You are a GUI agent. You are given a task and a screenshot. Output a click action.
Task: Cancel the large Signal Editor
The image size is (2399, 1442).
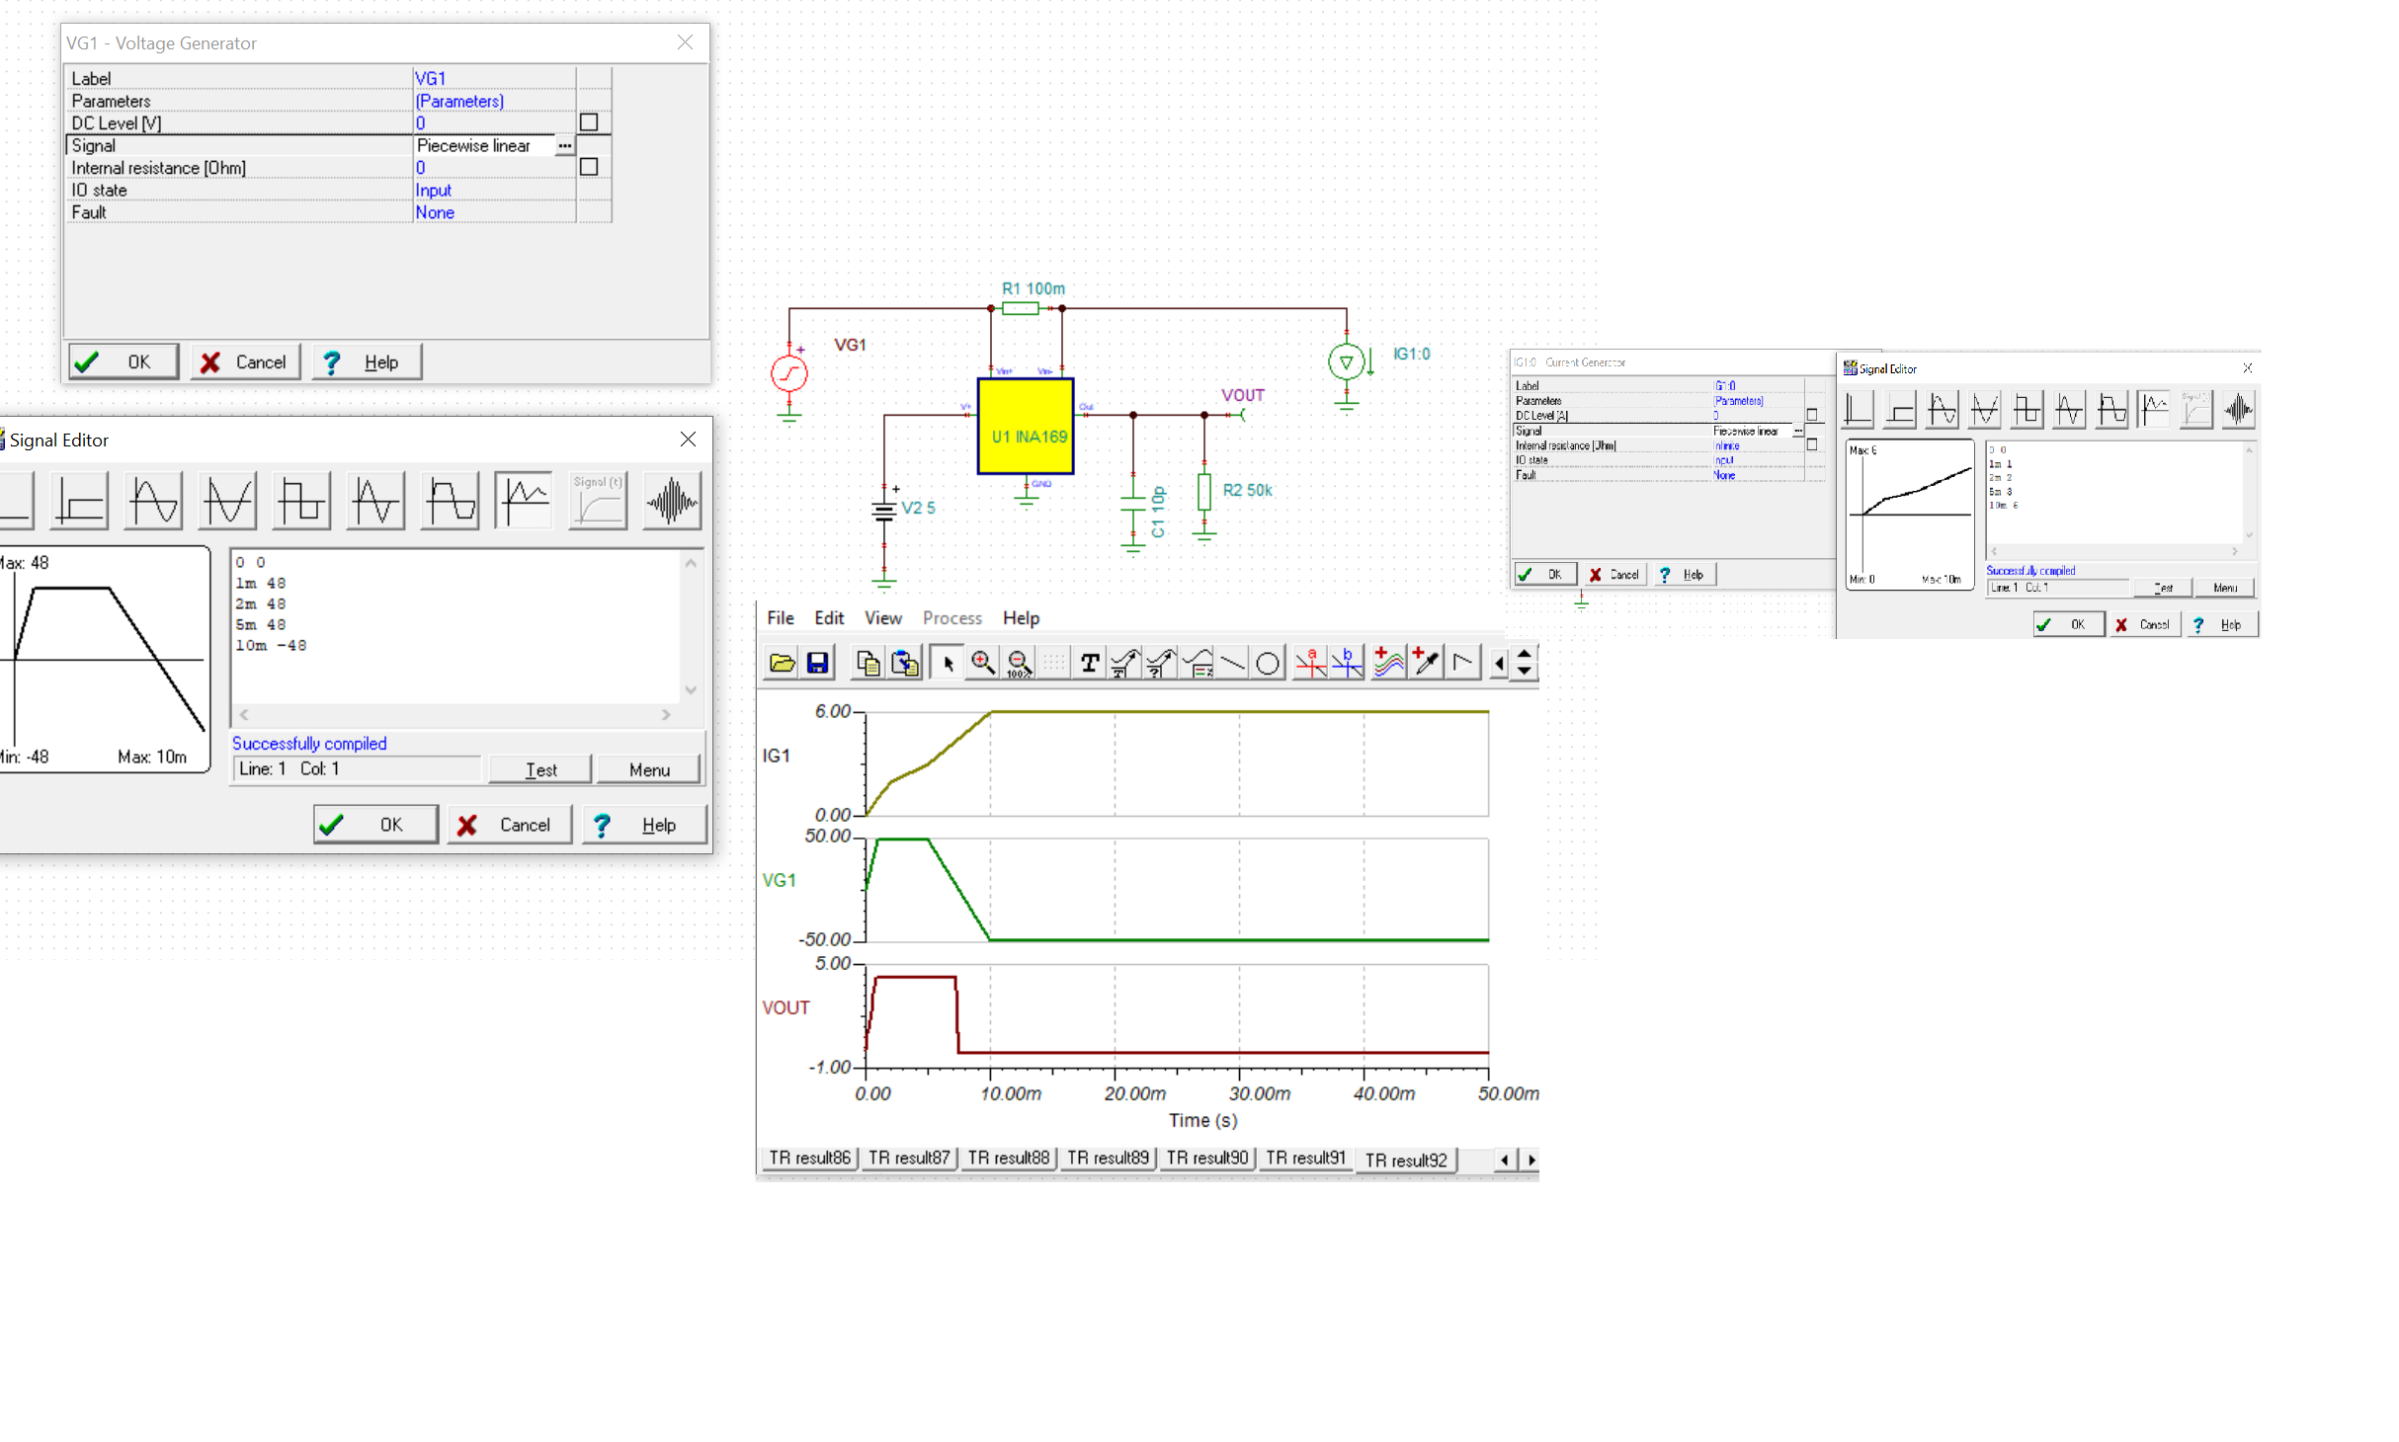pos(510,825)
